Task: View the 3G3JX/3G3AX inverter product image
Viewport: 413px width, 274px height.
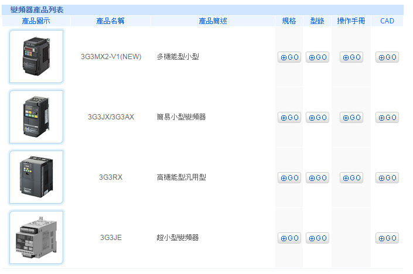Action: click(36, 117)
